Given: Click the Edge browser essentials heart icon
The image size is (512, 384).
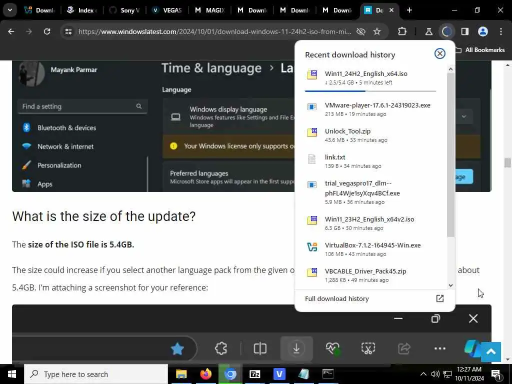Looking at the screenshot, I should tap(332, 348).
